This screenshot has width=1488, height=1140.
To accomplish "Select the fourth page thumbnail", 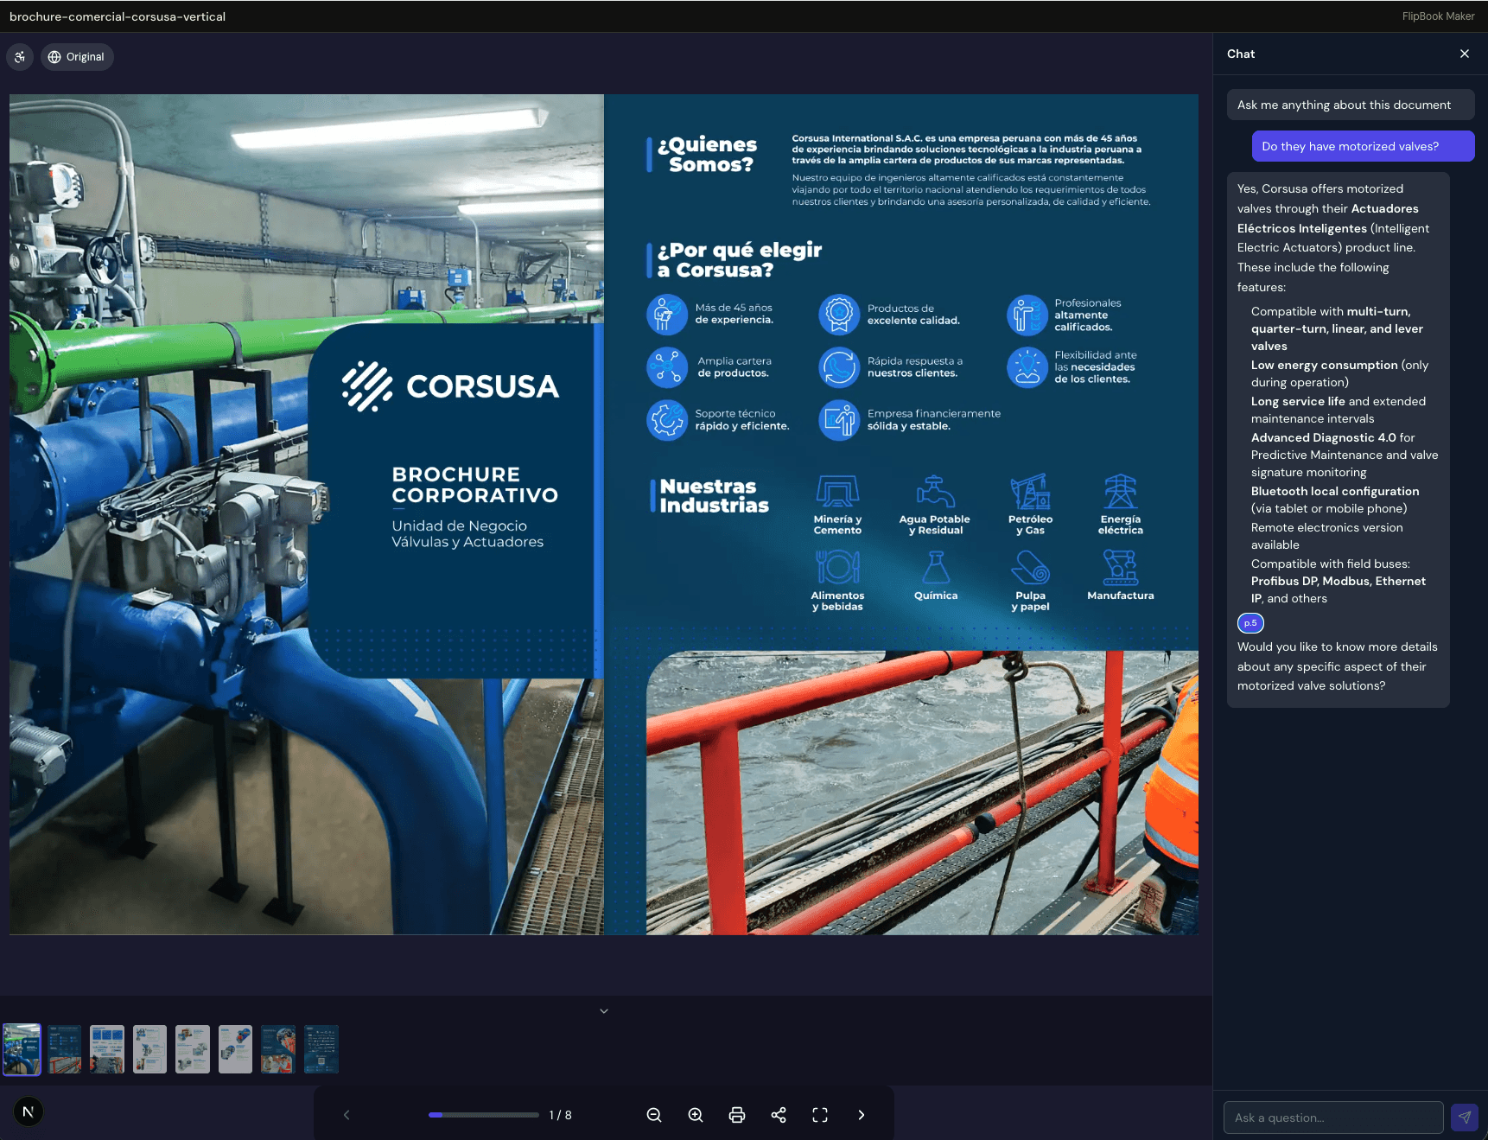I will click(x=149, y=1049).
